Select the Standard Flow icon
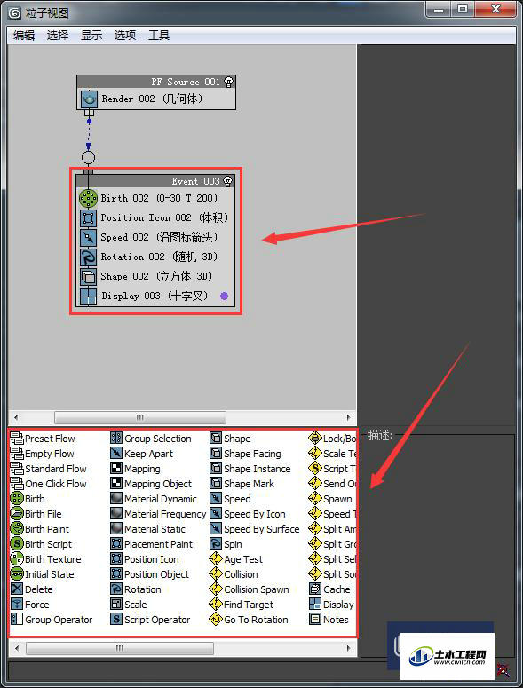 [17, 469]
